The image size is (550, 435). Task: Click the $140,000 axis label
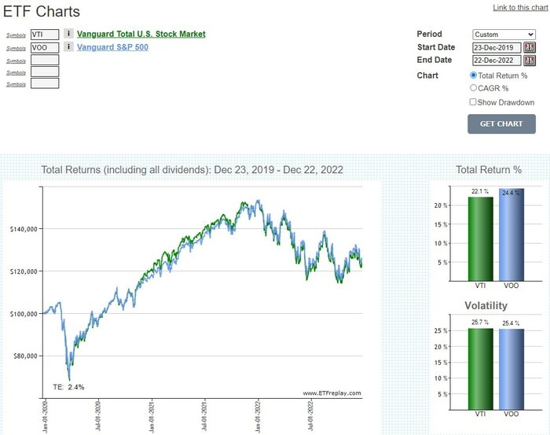tap(24, 229)
